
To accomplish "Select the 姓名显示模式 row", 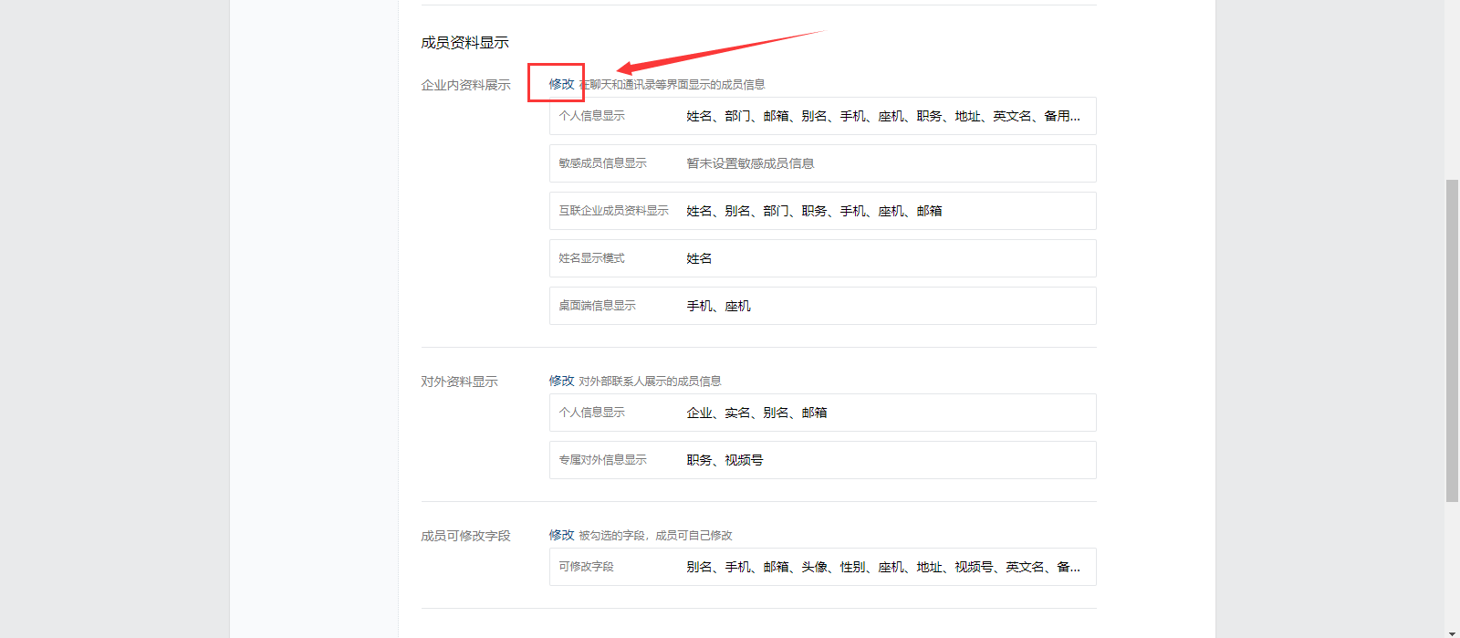I will [822, 258].
